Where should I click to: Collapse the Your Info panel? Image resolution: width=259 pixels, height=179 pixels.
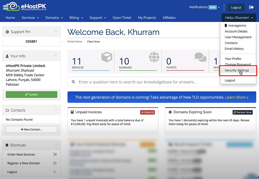pyautogui.click(x=56, y=56)
